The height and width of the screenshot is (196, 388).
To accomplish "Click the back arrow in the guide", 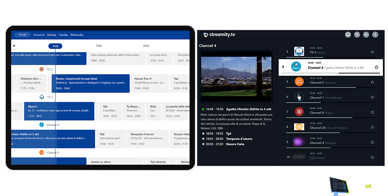I will click(x=14, y=46).
